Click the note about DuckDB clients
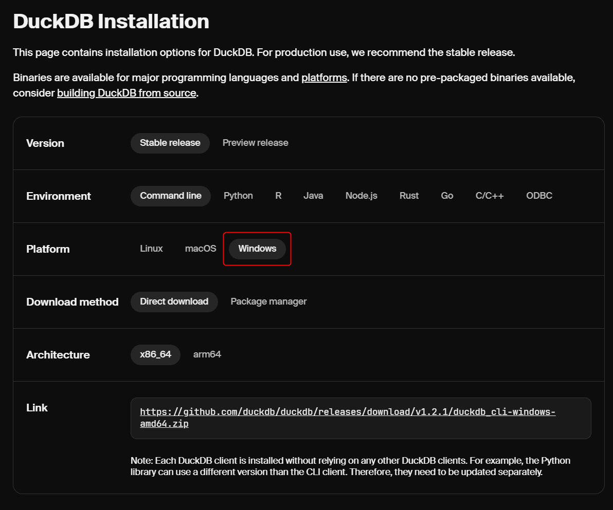 (350, 466)
